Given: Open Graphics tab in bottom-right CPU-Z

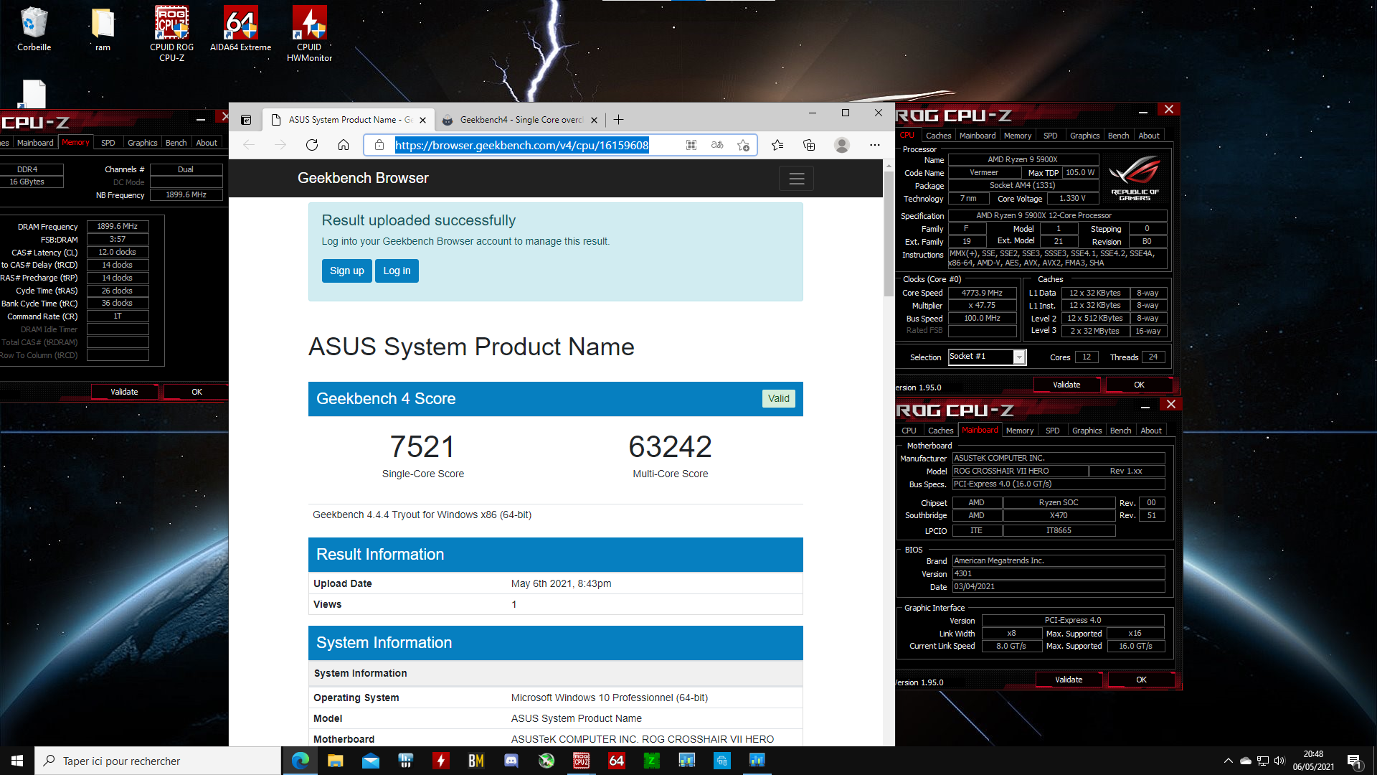Looking at the screenshot, I should 1087,431.
